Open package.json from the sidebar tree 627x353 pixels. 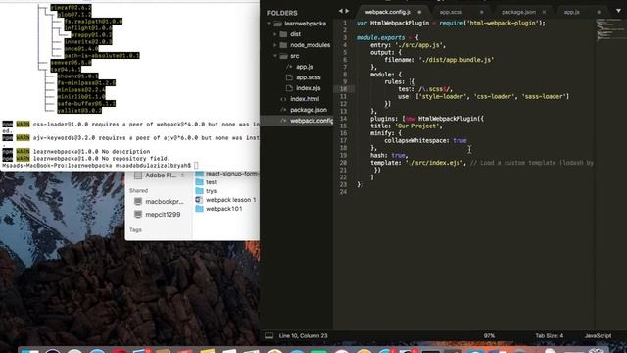click(309, 110)
